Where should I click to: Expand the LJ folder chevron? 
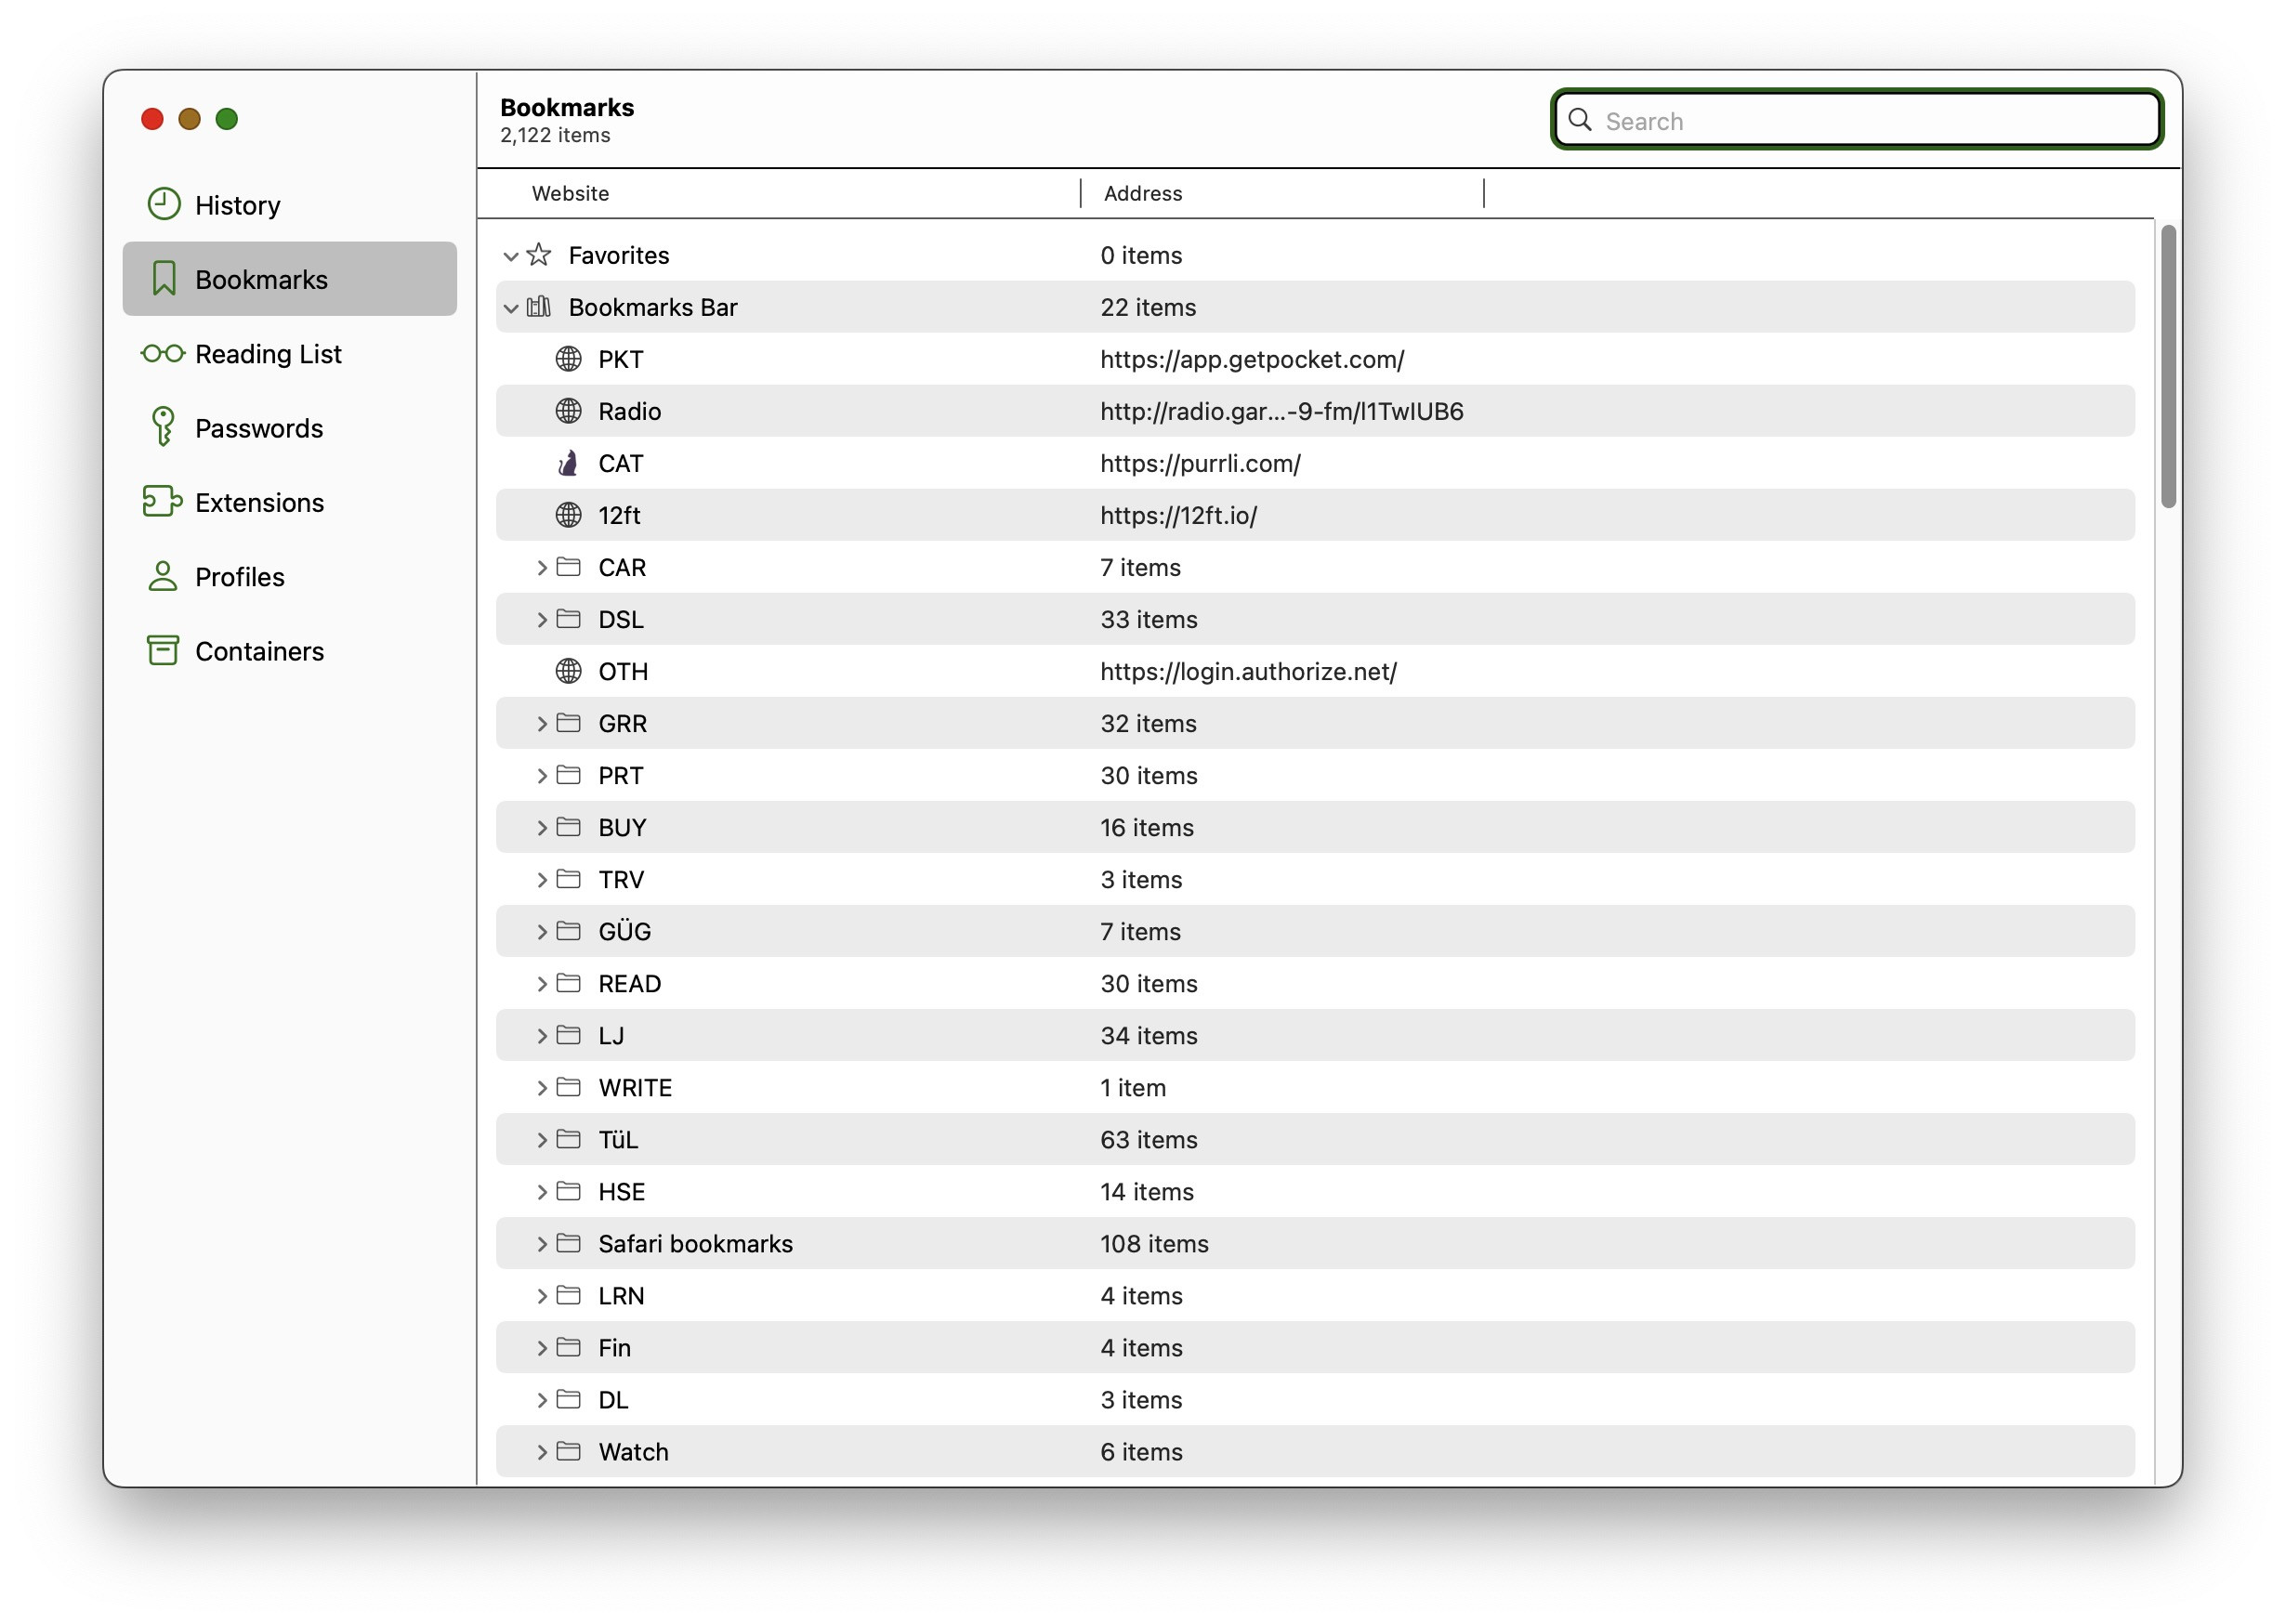541,1035
